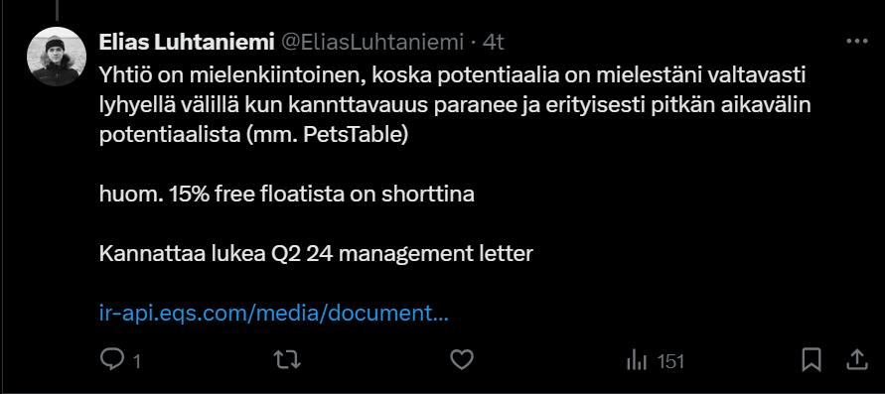Click the thread connector line above the avatar
The width and height of the screenshot is (885, 394).
coord(57,9)
